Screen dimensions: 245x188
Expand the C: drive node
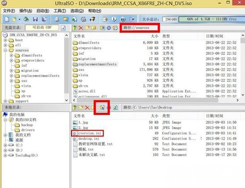[5, 145]
